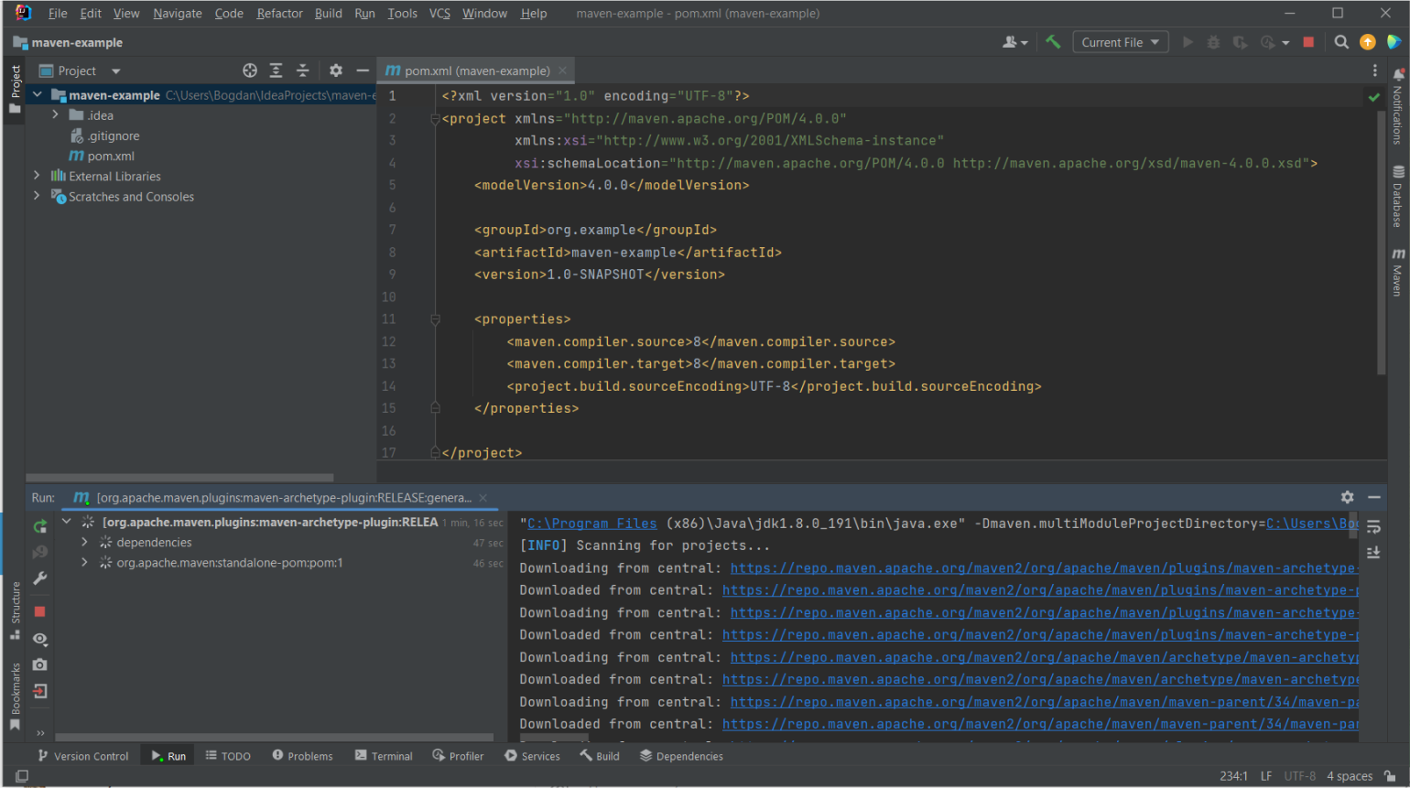Open the Project view selector dropdown
This screenshot has width=1410, height=788.
point(81,70)
